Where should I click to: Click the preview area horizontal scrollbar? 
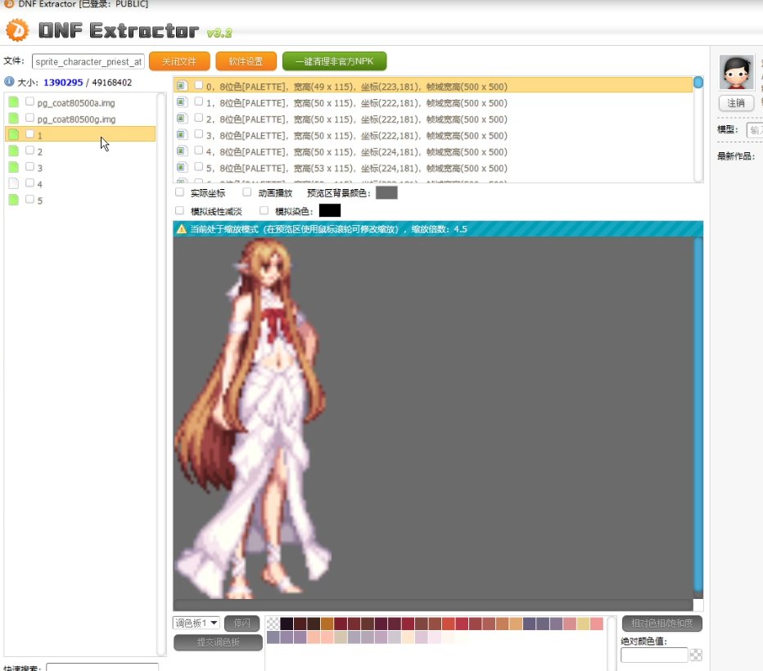pyautogui.click(x=433, y=605)
